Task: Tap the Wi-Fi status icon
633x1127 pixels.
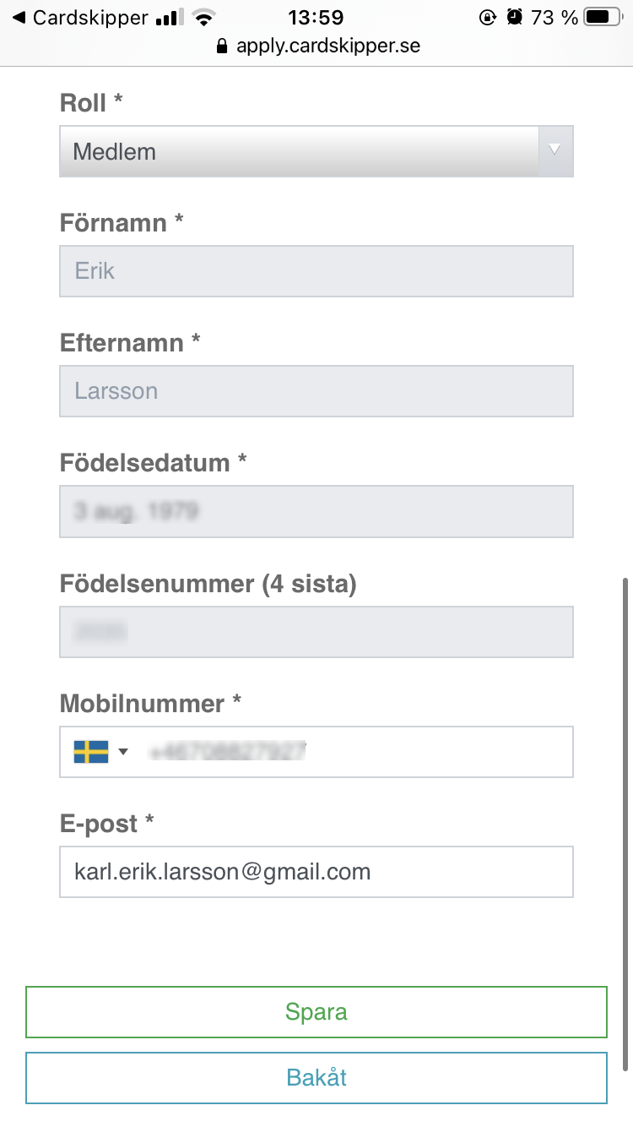Action: coord(203,18)
